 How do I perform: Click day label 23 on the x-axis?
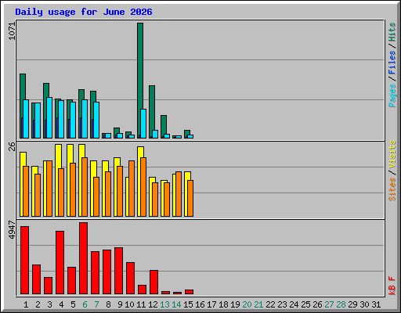[282, 304]
